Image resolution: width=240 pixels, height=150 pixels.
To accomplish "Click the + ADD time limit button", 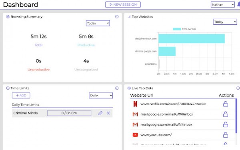I will tap(21, 96).
